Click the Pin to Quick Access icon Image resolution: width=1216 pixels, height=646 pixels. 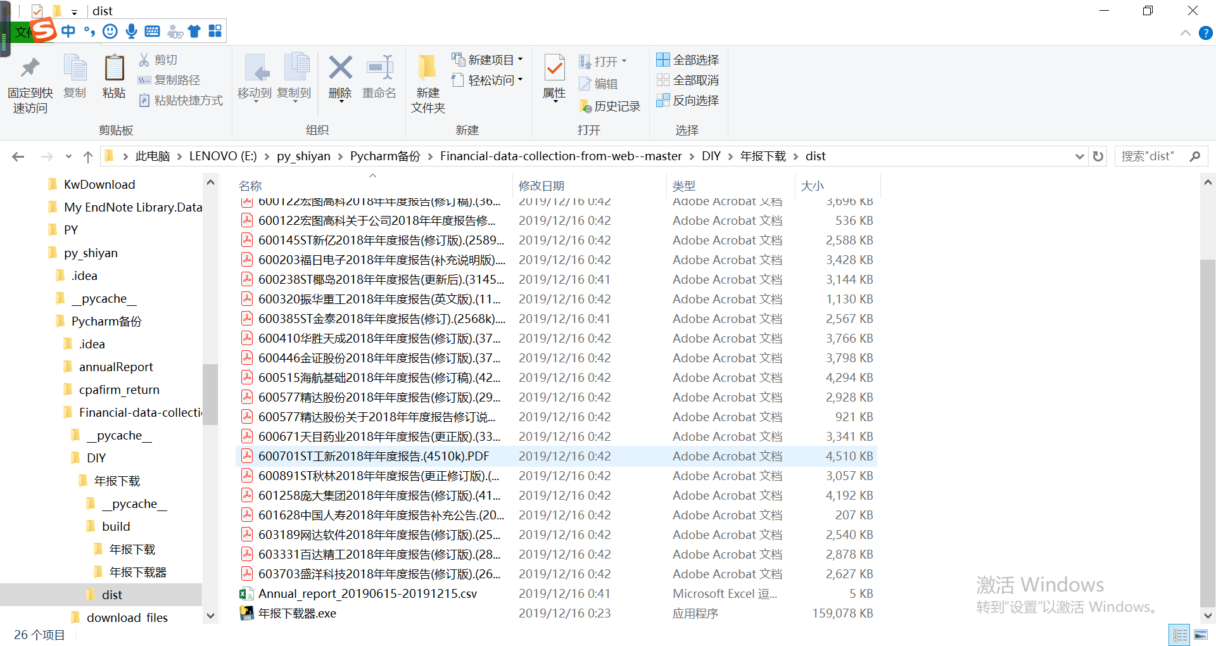[x=30, y=68]
